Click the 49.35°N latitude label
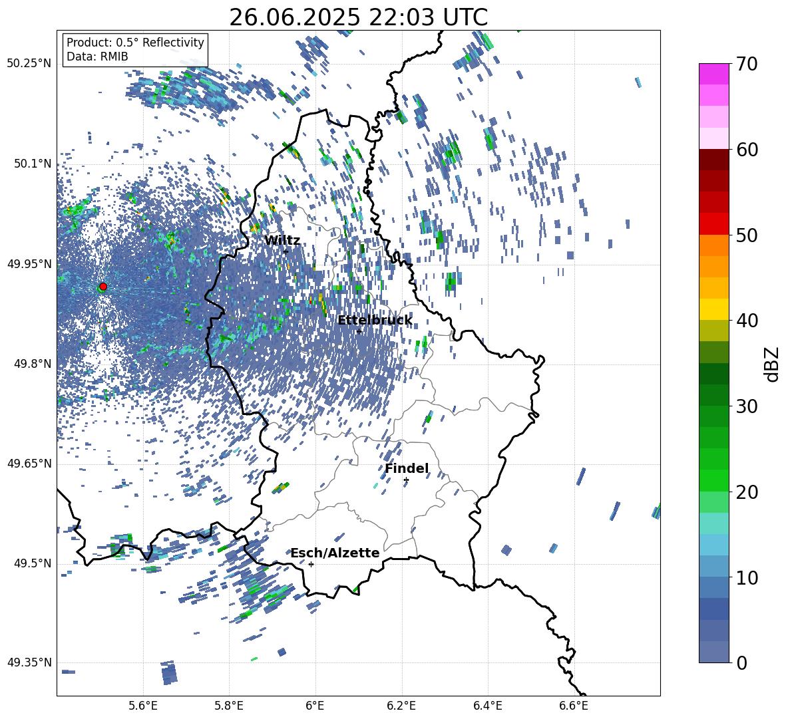 (x=29, y=662)
